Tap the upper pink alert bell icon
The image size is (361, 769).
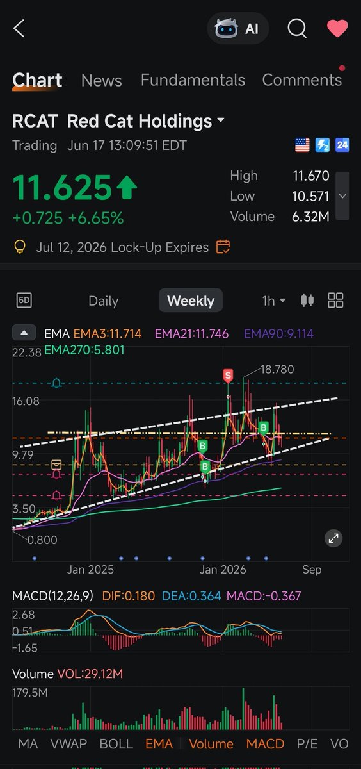pyautogui.click(x=57, y=474)
